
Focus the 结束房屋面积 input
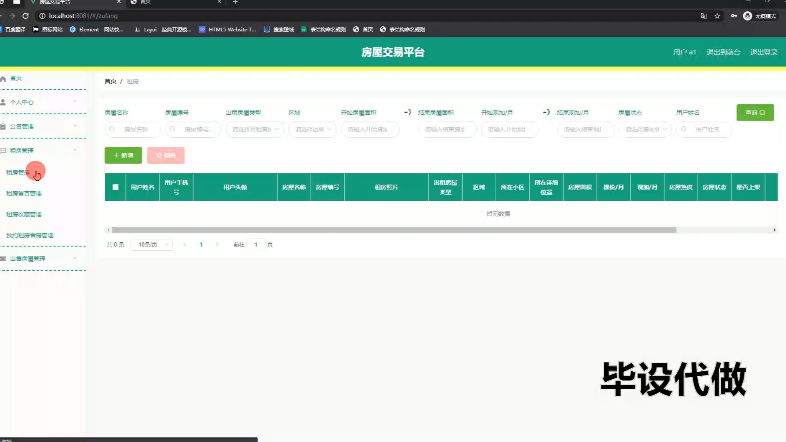pyautogui.click(x=447, y=129)
